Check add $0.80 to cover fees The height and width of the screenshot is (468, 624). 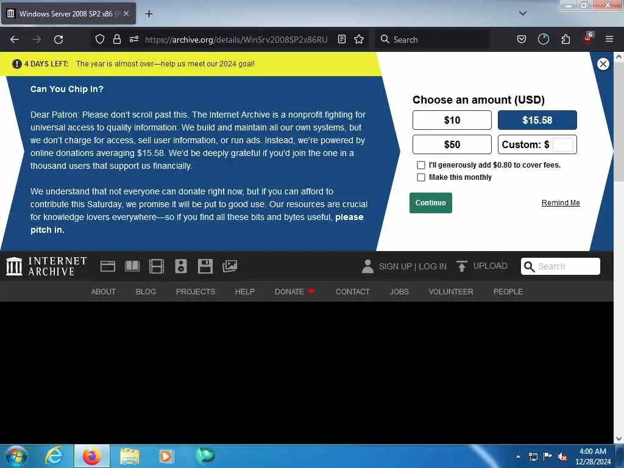tap(420, 165)
